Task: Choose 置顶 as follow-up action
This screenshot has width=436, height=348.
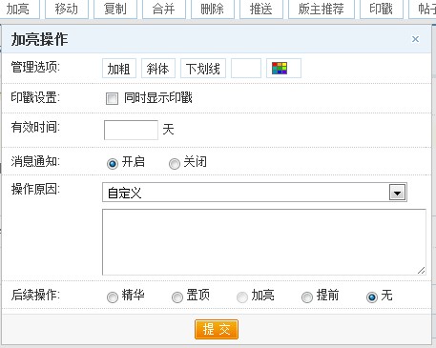Action: pos(177,297)
